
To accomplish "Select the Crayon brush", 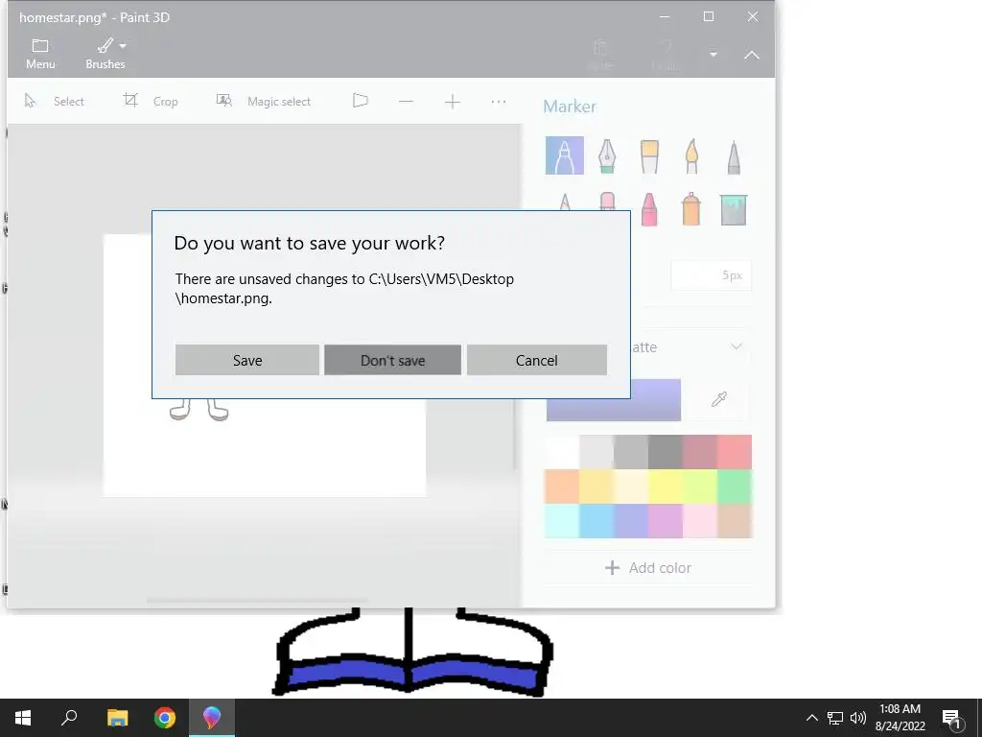I will tap(649, 208).
